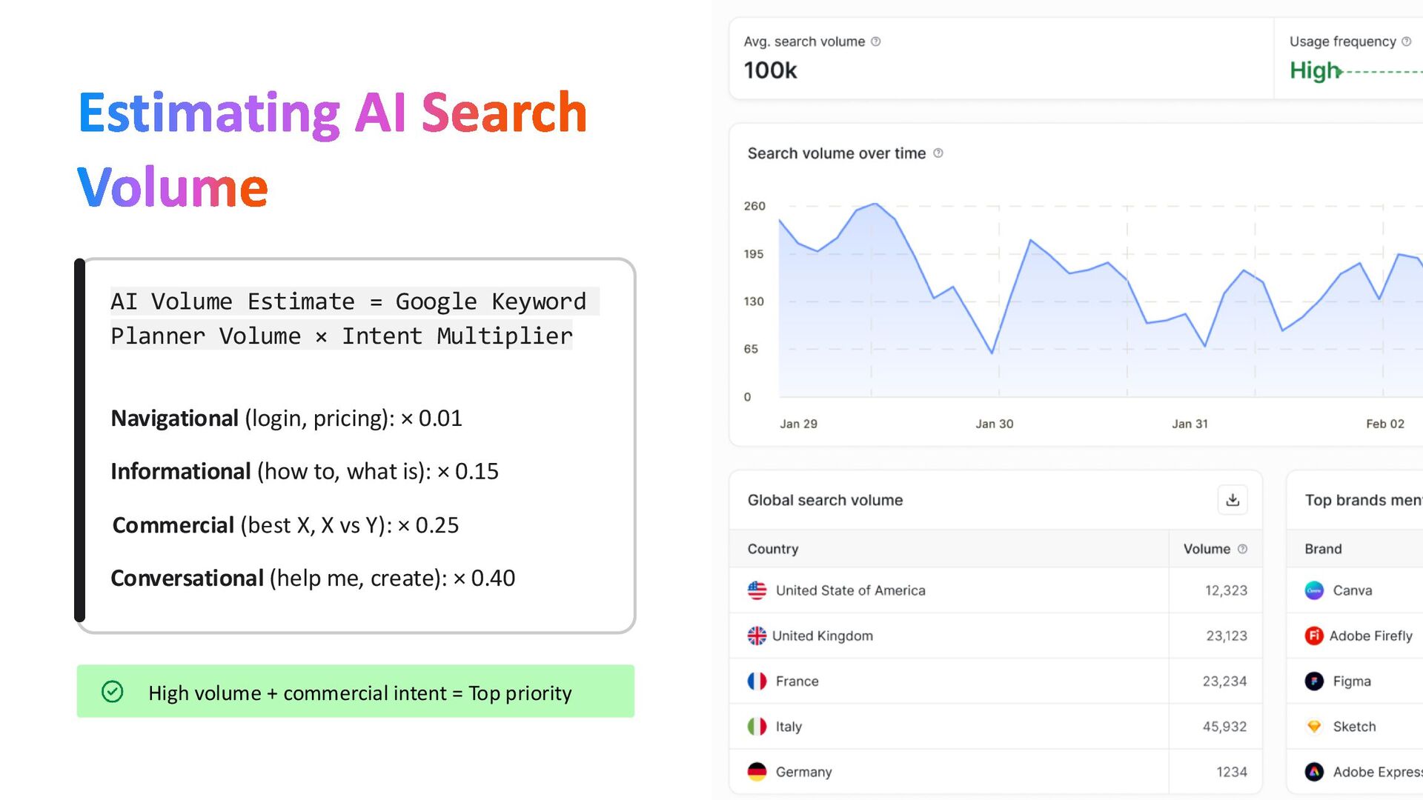The image size is (1423, 800).
Task: Click Italy's volume value 45,932
Action: (1224, 727)
